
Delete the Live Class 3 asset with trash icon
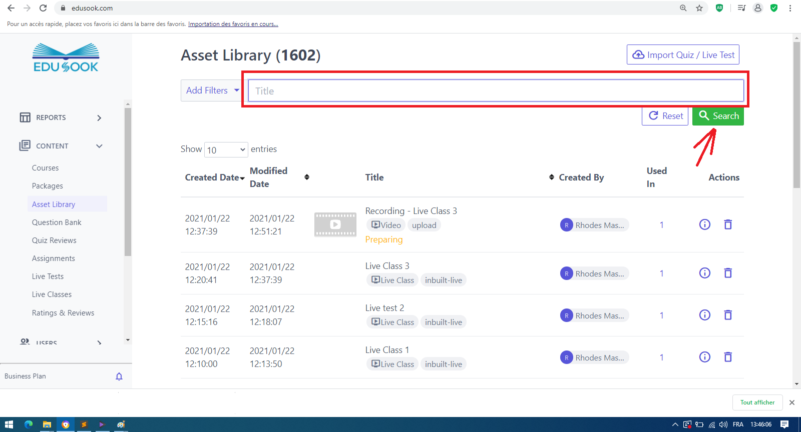click(728, 273)
